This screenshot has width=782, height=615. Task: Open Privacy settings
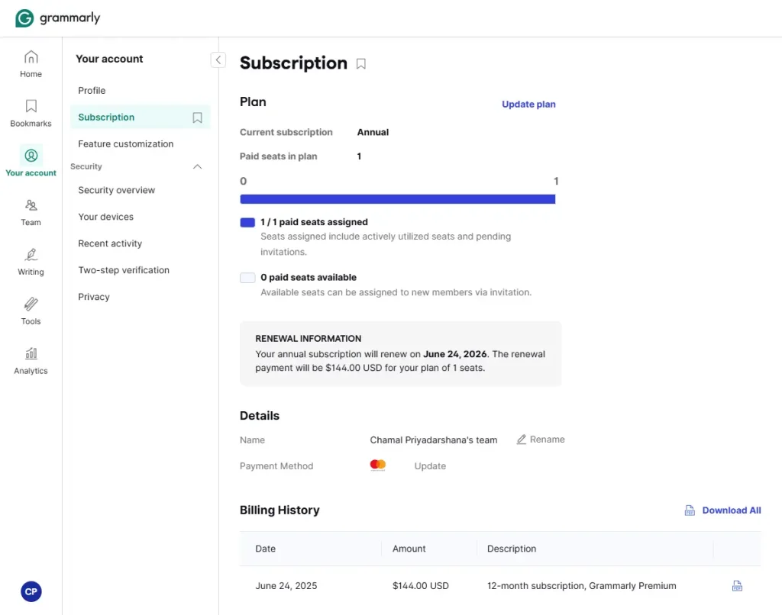point(94,297)
